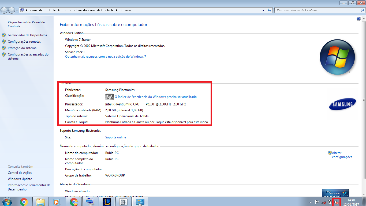
Task: Click the scrollbar up arrow
Action: point(364,18)
